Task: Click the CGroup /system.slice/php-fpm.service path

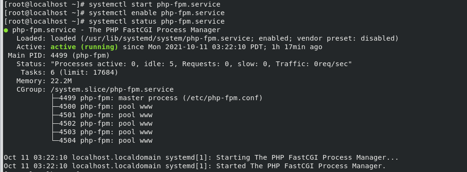Action: click(112, 89)
